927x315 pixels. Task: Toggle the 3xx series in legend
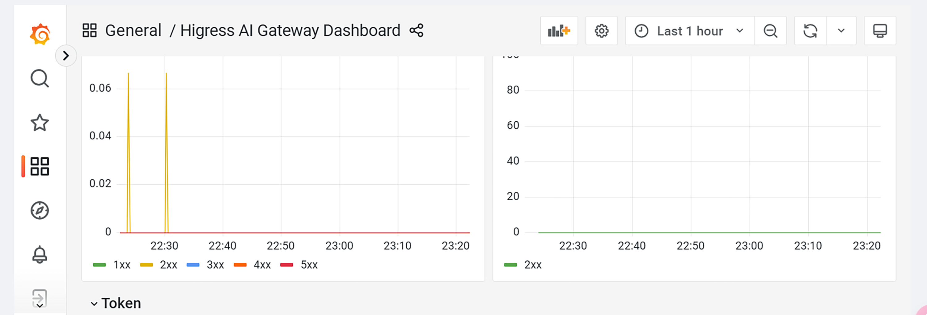[215, 265]
